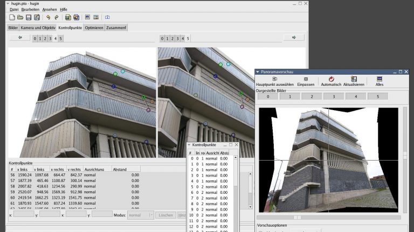This screenshot has width=414, height=232.
Task: Open the Kamera und Objektiv tab
Action: click(38, 27)
